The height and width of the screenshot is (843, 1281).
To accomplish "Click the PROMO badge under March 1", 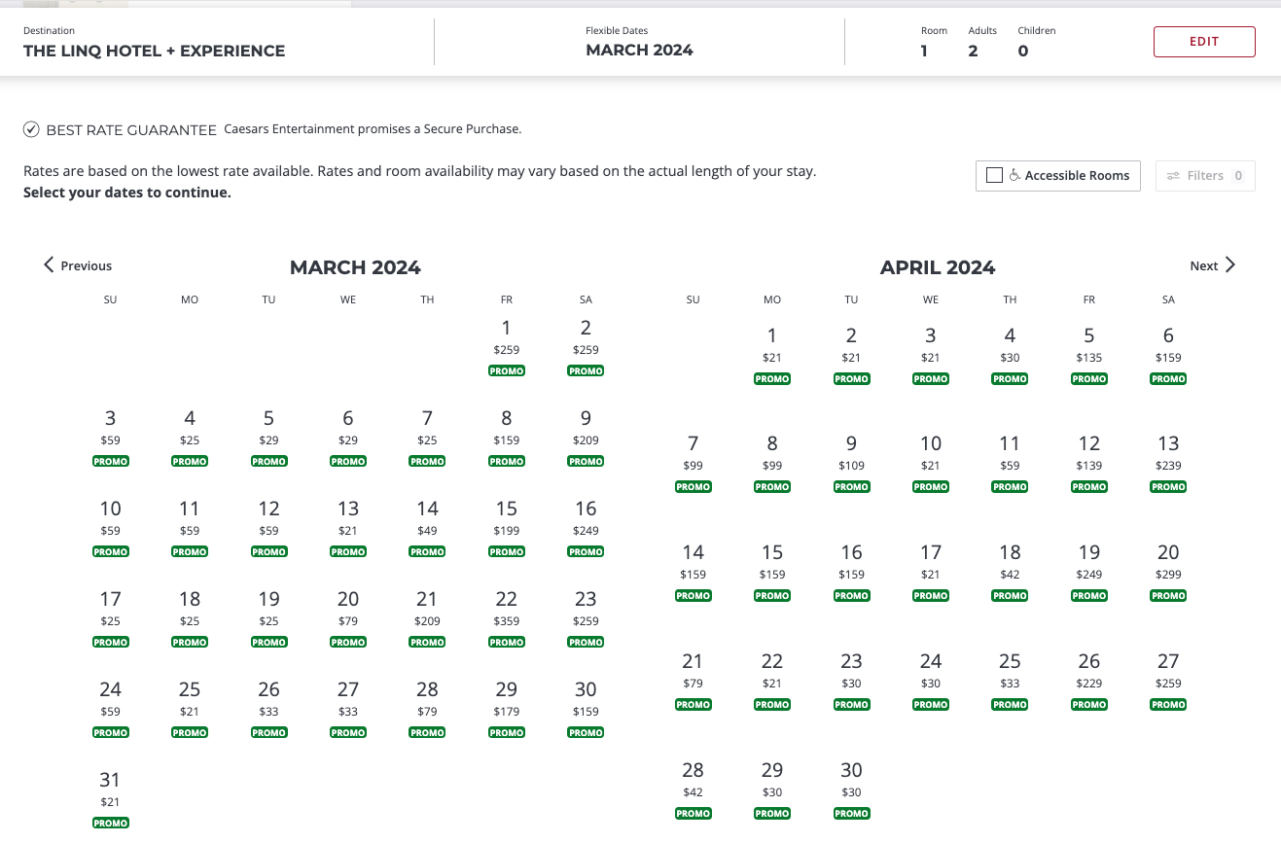I will click(x=506, y=370).
